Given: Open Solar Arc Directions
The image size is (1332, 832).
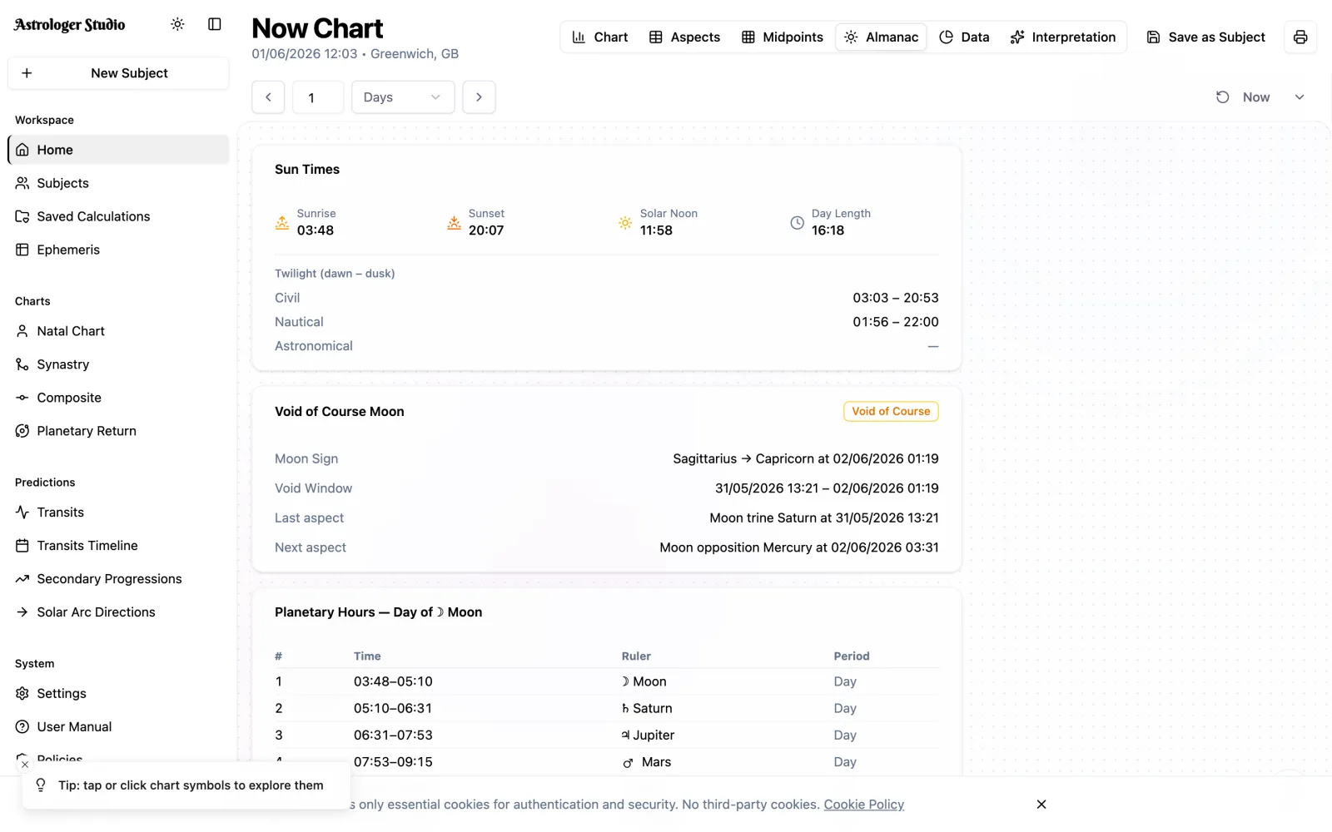Looking at the screenshot, I should point(118,612).
